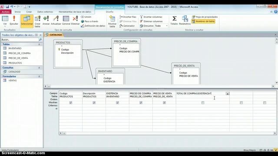Collapse the Consultas group
The width and height of the screenshot is (278, 156).
click(x=39, y=68)
